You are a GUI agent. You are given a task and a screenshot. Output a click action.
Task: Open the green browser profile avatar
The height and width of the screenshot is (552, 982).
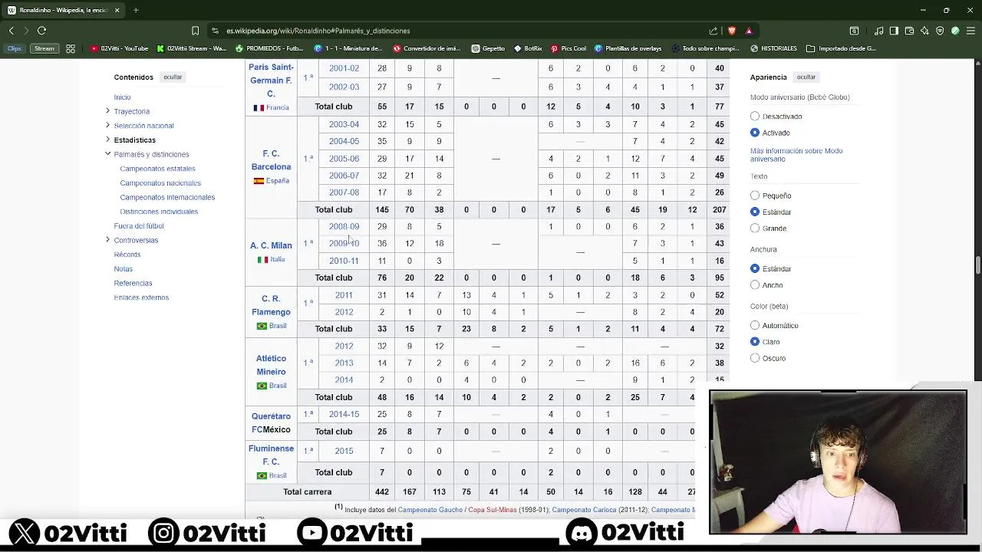pyautogui.click(x=955, y=31)
